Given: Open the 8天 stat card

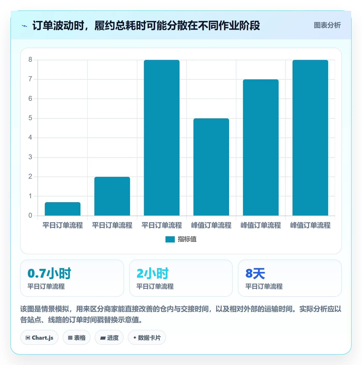Looking at the screenshot, I should [x=290, y=278].
